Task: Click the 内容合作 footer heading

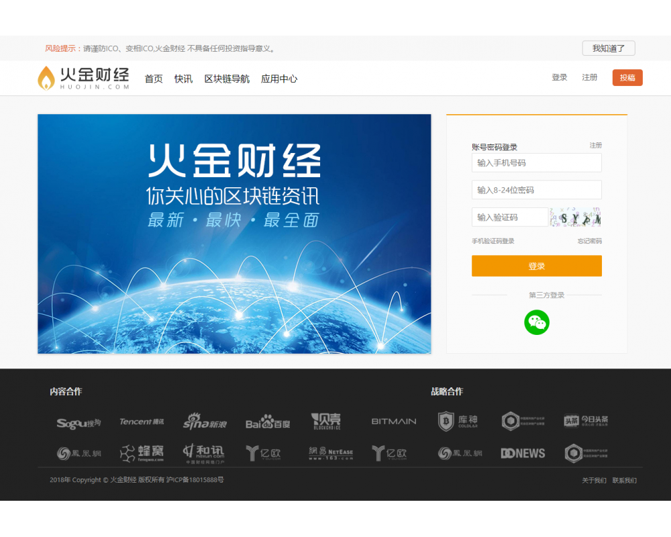Action: tap(66, 391)
